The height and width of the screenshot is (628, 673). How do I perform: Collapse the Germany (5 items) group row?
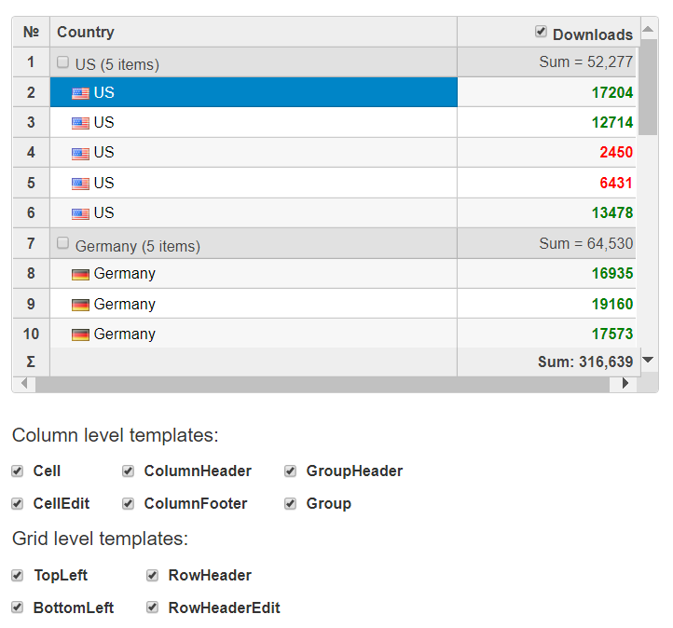(x=137, y=246)
